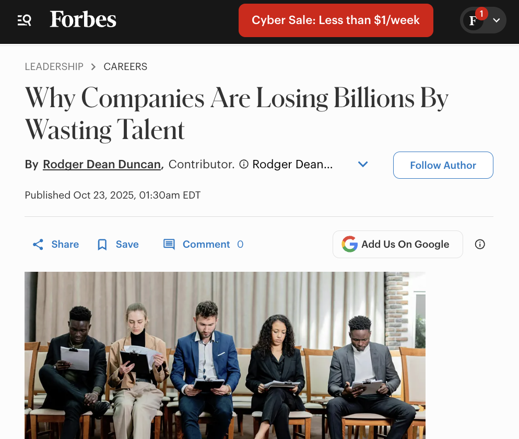
Task: Click the Forbes logo in the header
Action: 83,20
